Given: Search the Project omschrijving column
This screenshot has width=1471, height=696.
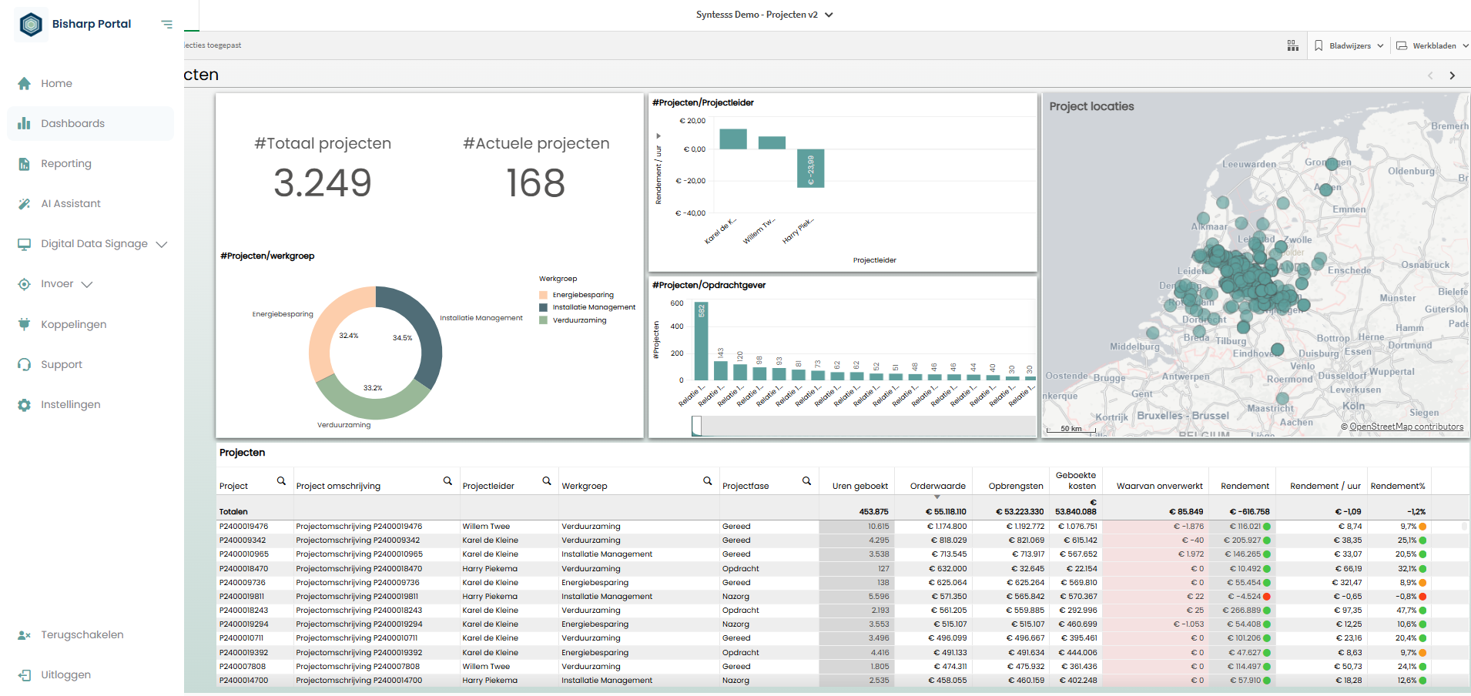Looking at the screenshot, I should [447, 481].
